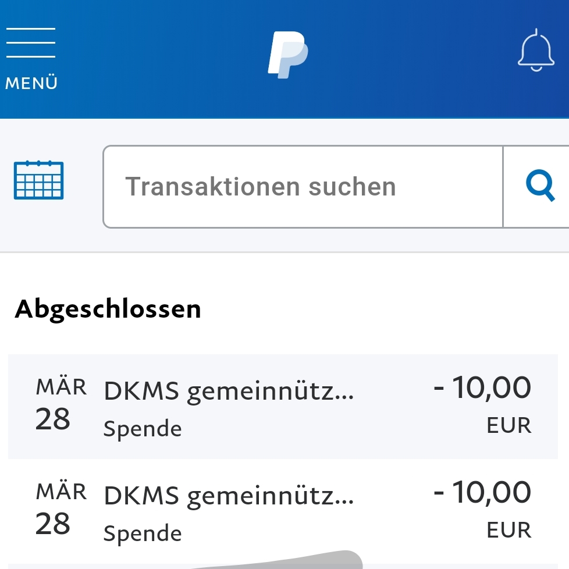This screenshot has height=569, width=569.
Task: Open the hamburger MENÜ icon
Action: (31, 42)
